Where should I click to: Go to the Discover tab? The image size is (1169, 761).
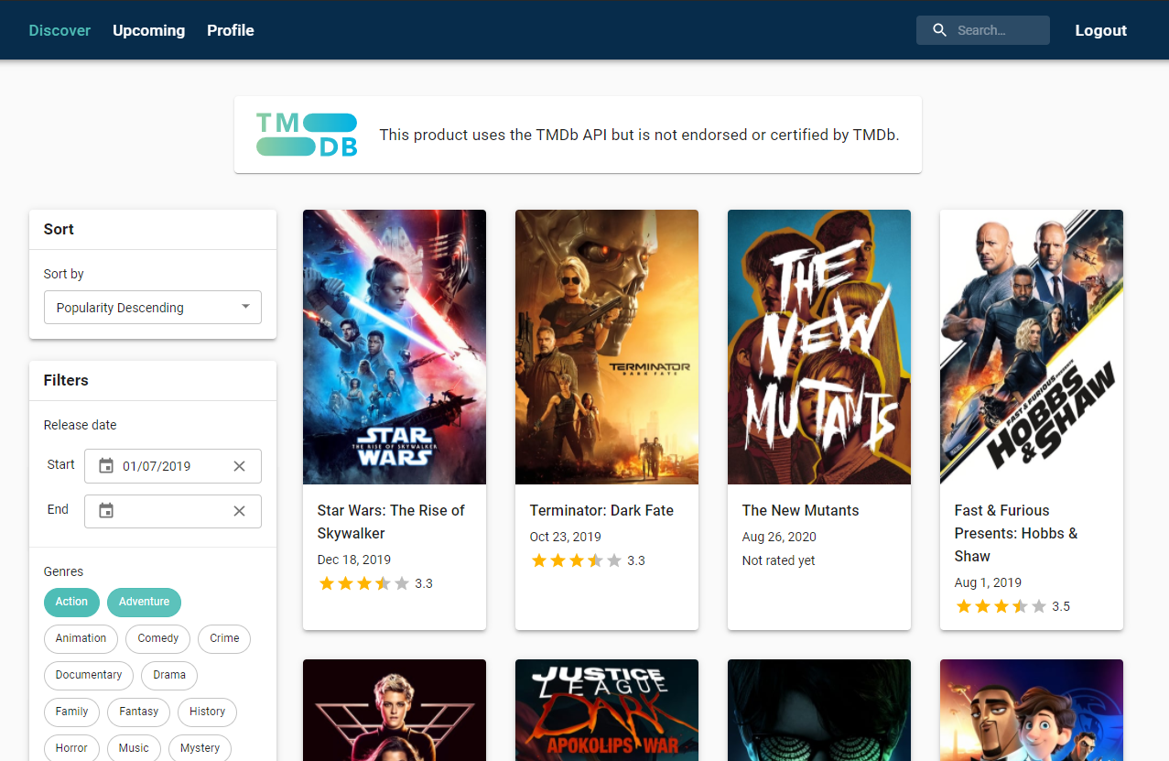tap(60, 30)
